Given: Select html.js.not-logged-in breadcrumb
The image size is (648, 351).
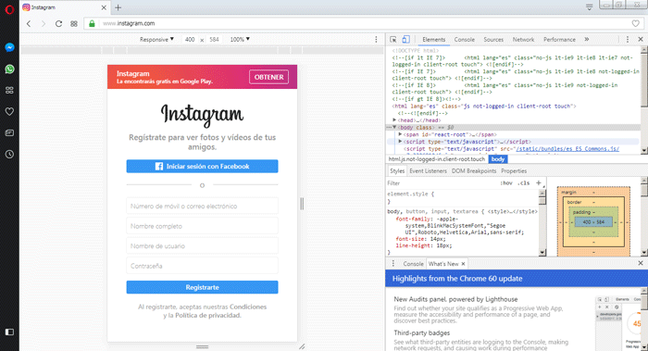Looking at the screenshot, I should (436, 159).
